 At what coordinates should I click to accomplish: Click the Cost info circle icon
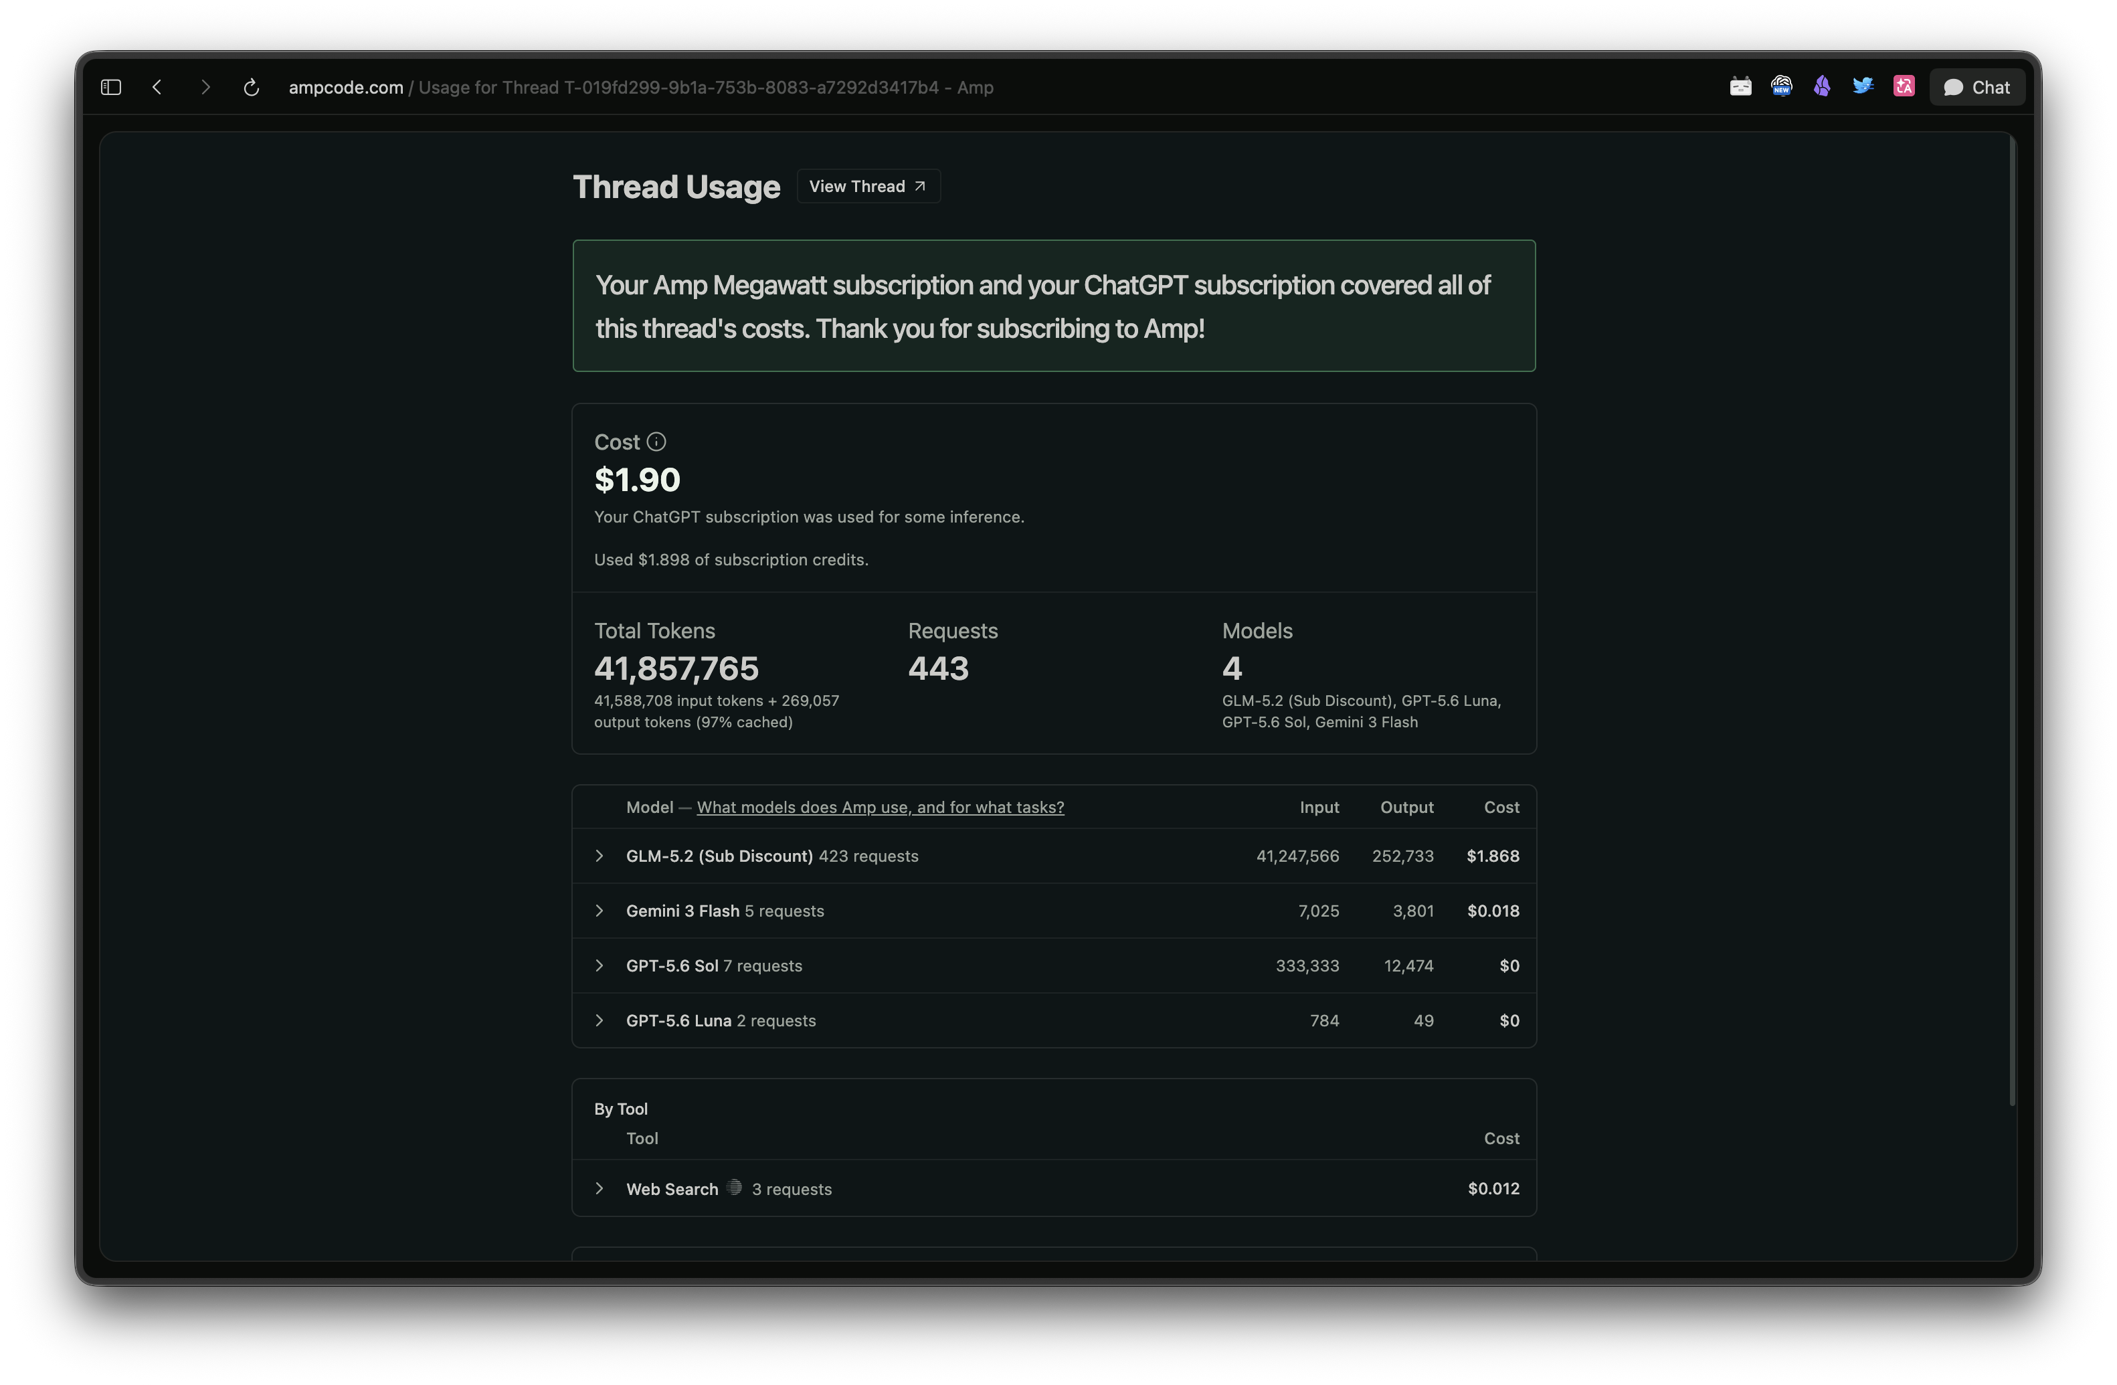tap(656, 442)
